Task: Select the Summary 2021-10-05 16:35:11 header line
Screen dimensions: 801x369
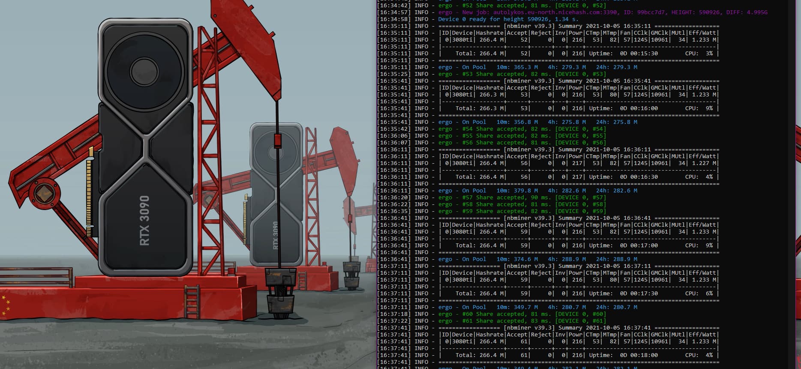Action: (x=548, y=26)
